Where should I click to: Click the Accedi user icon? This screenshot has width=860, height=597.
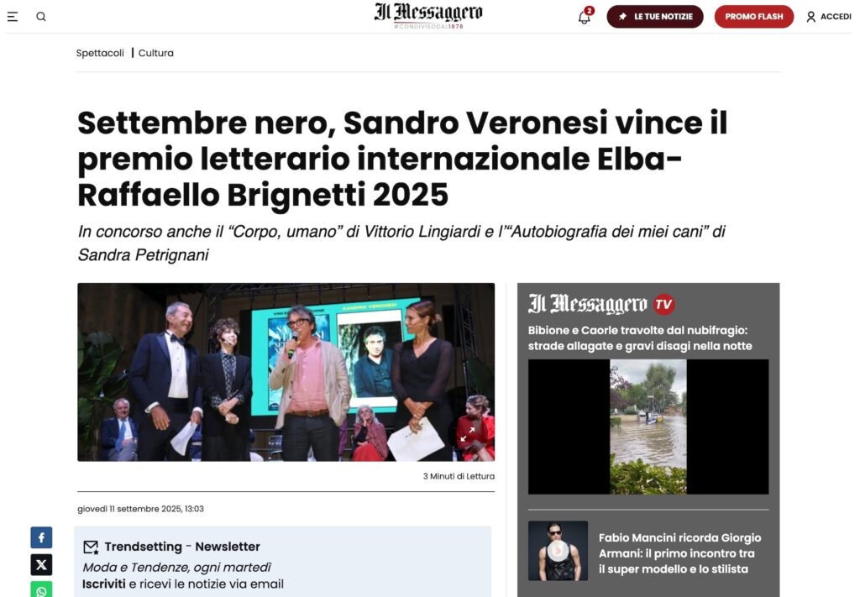pyautogui.click(x=810, y=17)
